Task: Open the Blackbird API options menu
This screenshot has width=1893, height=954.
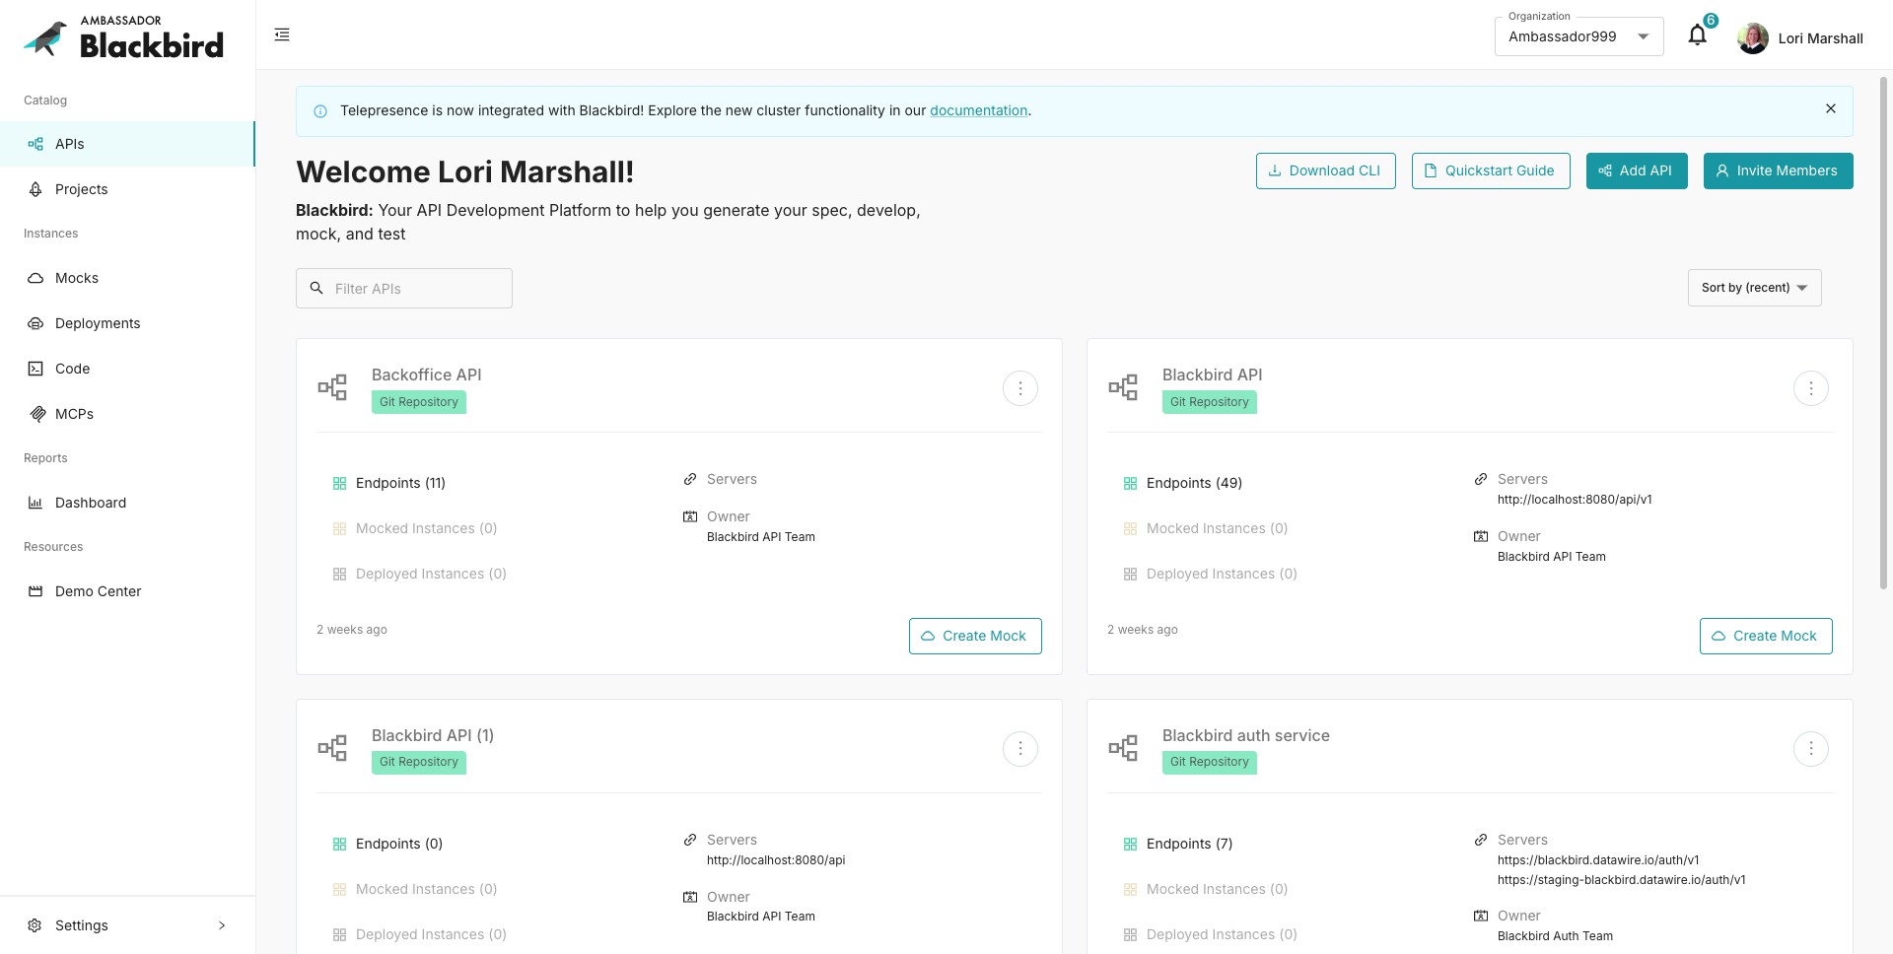Action: 1810,388
